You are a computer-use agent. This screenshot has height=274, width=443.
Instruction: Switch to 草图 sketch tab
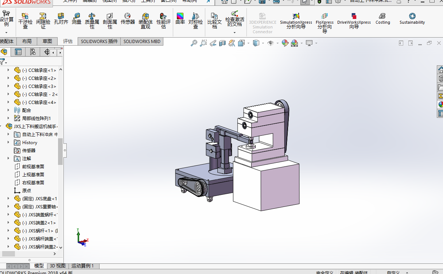47,41
